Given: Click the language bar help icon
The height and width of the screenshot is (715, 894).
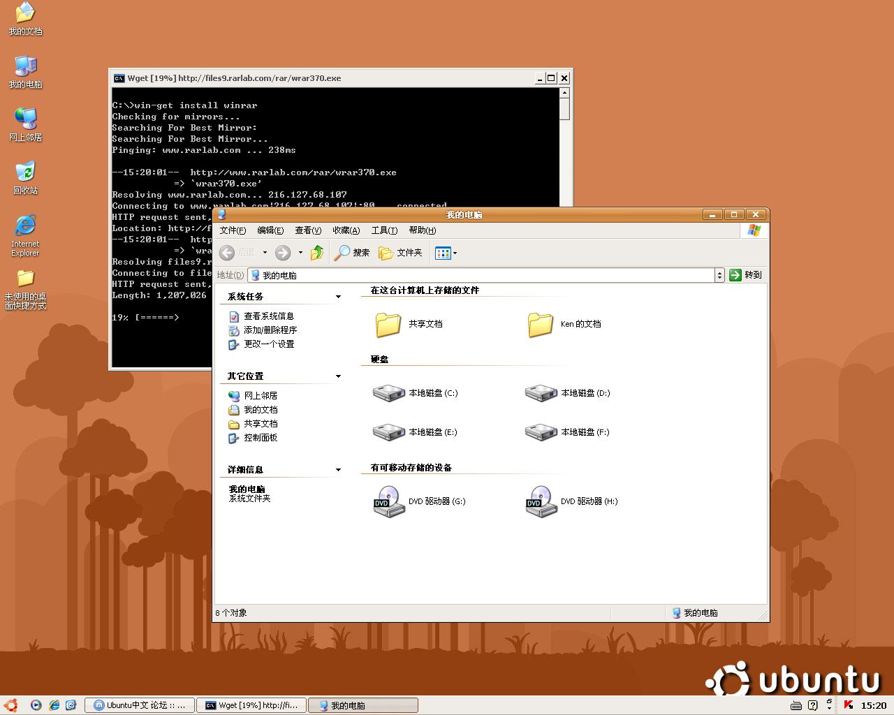Looking at the screenshot, I should pyautogui.click(x=812, y=705).
